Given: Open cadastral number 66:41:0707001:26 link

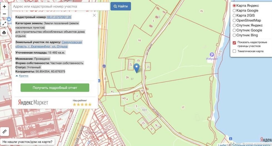Looking at the screenshot, I should [59, 17].
